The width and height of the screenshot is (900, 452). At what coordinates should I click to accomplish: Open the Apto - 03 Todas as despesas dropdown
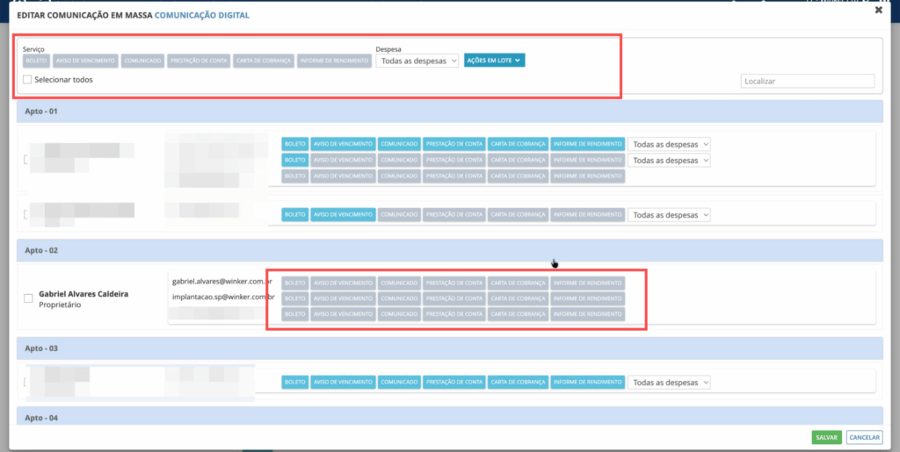tap(669, 383)
